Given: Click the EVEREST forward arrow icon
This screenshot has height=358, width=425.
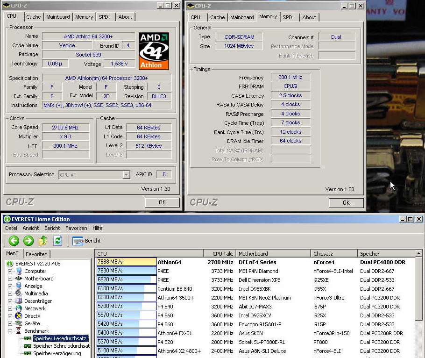Looking at the screenshot, I should (28, 241).
